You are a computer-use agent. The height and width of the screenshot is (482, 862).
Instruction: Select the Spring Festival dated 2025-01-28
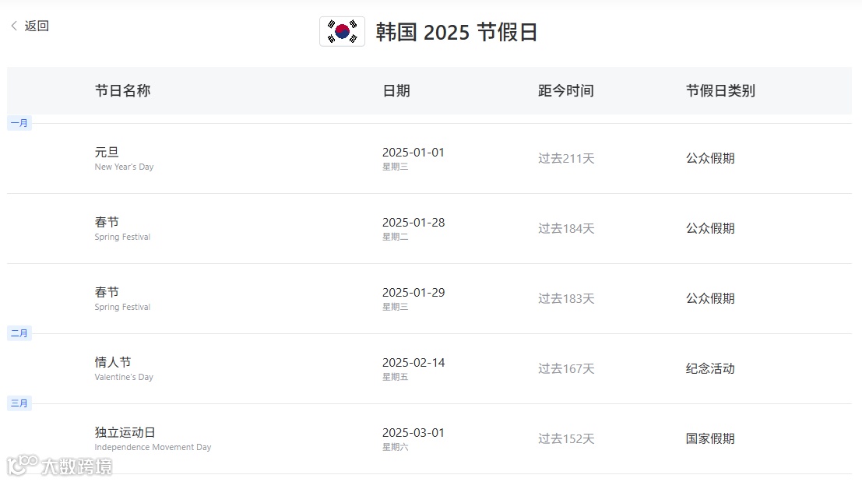[x=429, y=229]
